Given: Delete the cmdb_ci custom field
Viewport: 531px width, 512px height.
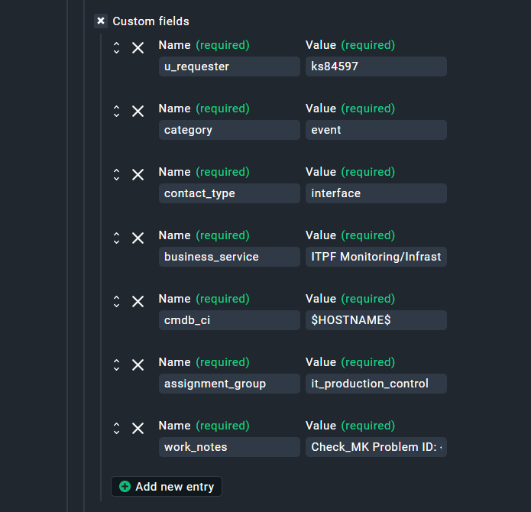Looking at the screenshot, I should [x=138, y=302].
